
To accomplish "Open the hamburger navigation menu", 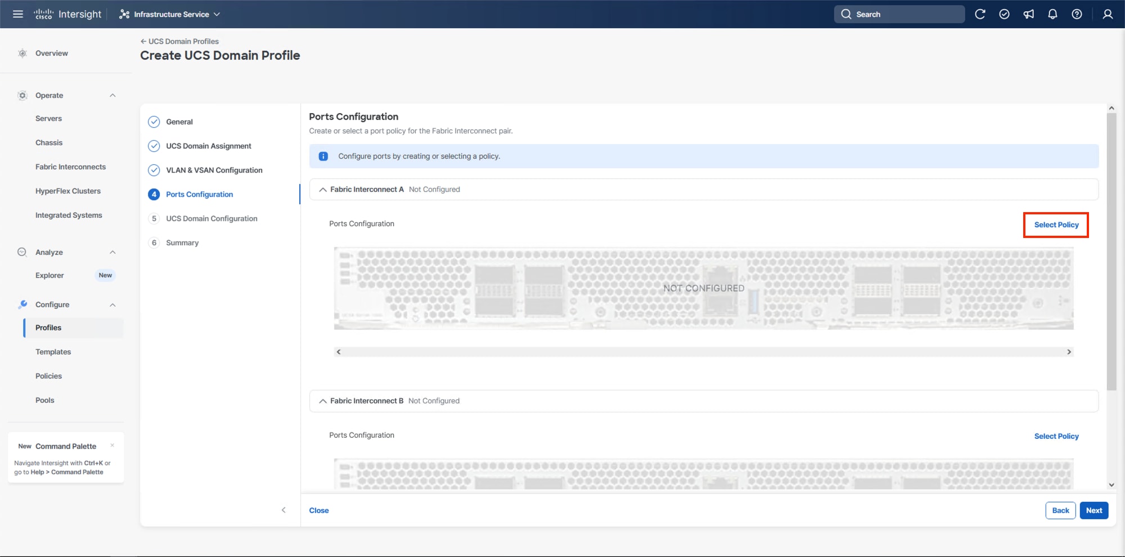I will coord(17,14).
